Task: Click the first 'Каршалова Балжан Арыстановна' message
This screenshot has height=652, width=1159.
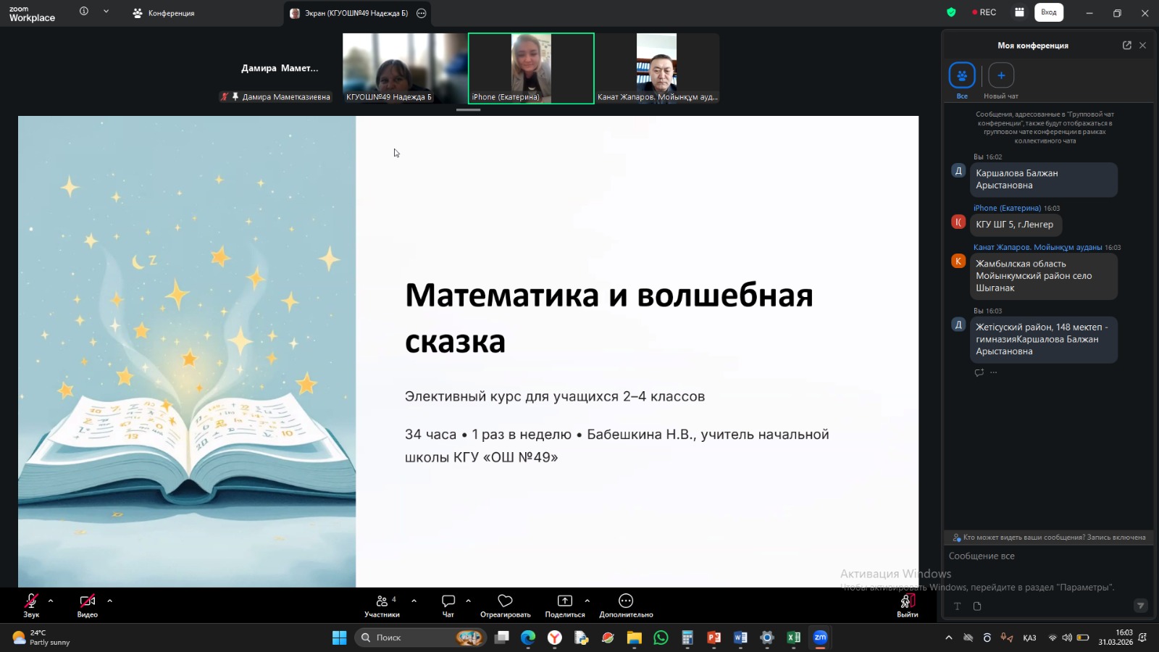Action: click(1044, 179)
